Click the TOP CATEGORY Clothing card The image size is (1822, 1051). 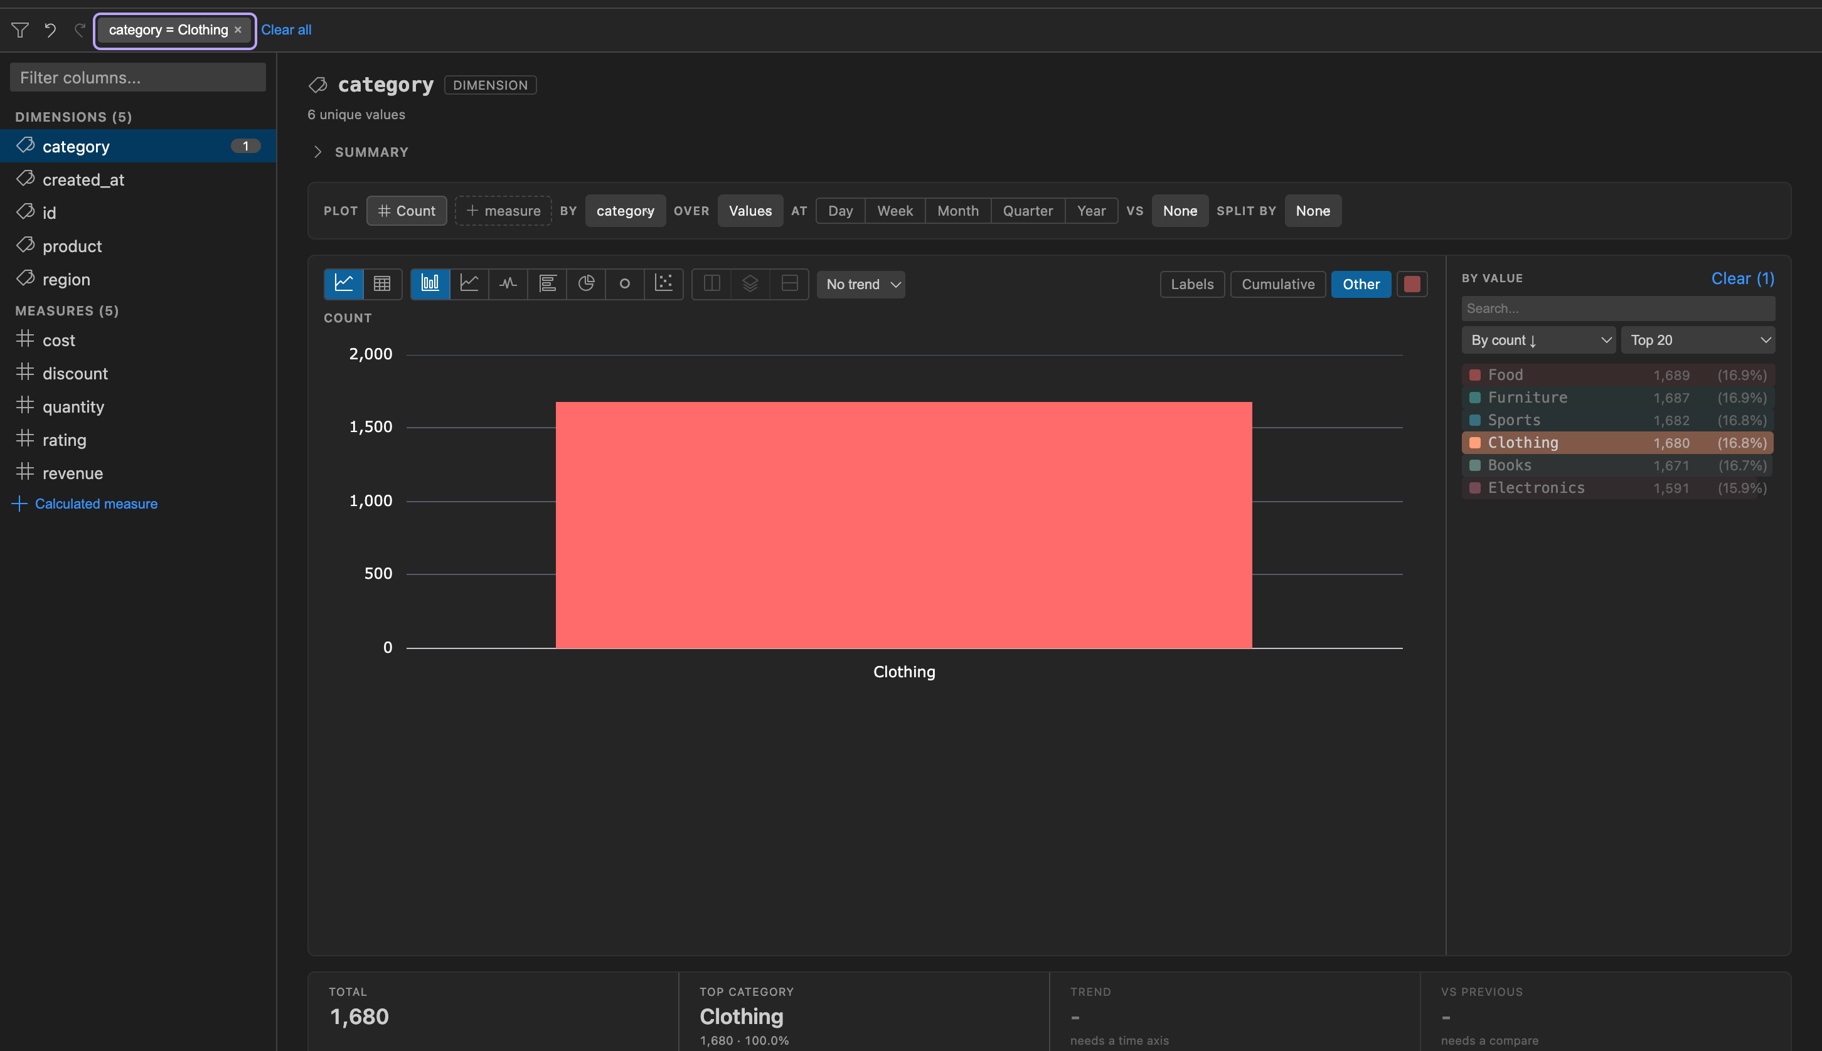pos(864,1012)
